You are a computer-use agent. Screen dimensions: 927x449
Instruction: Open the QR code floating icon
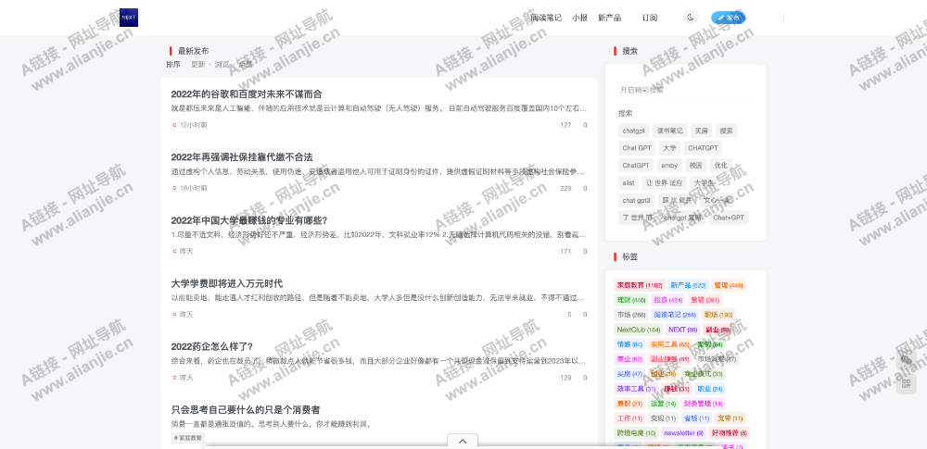pos(907,384)
